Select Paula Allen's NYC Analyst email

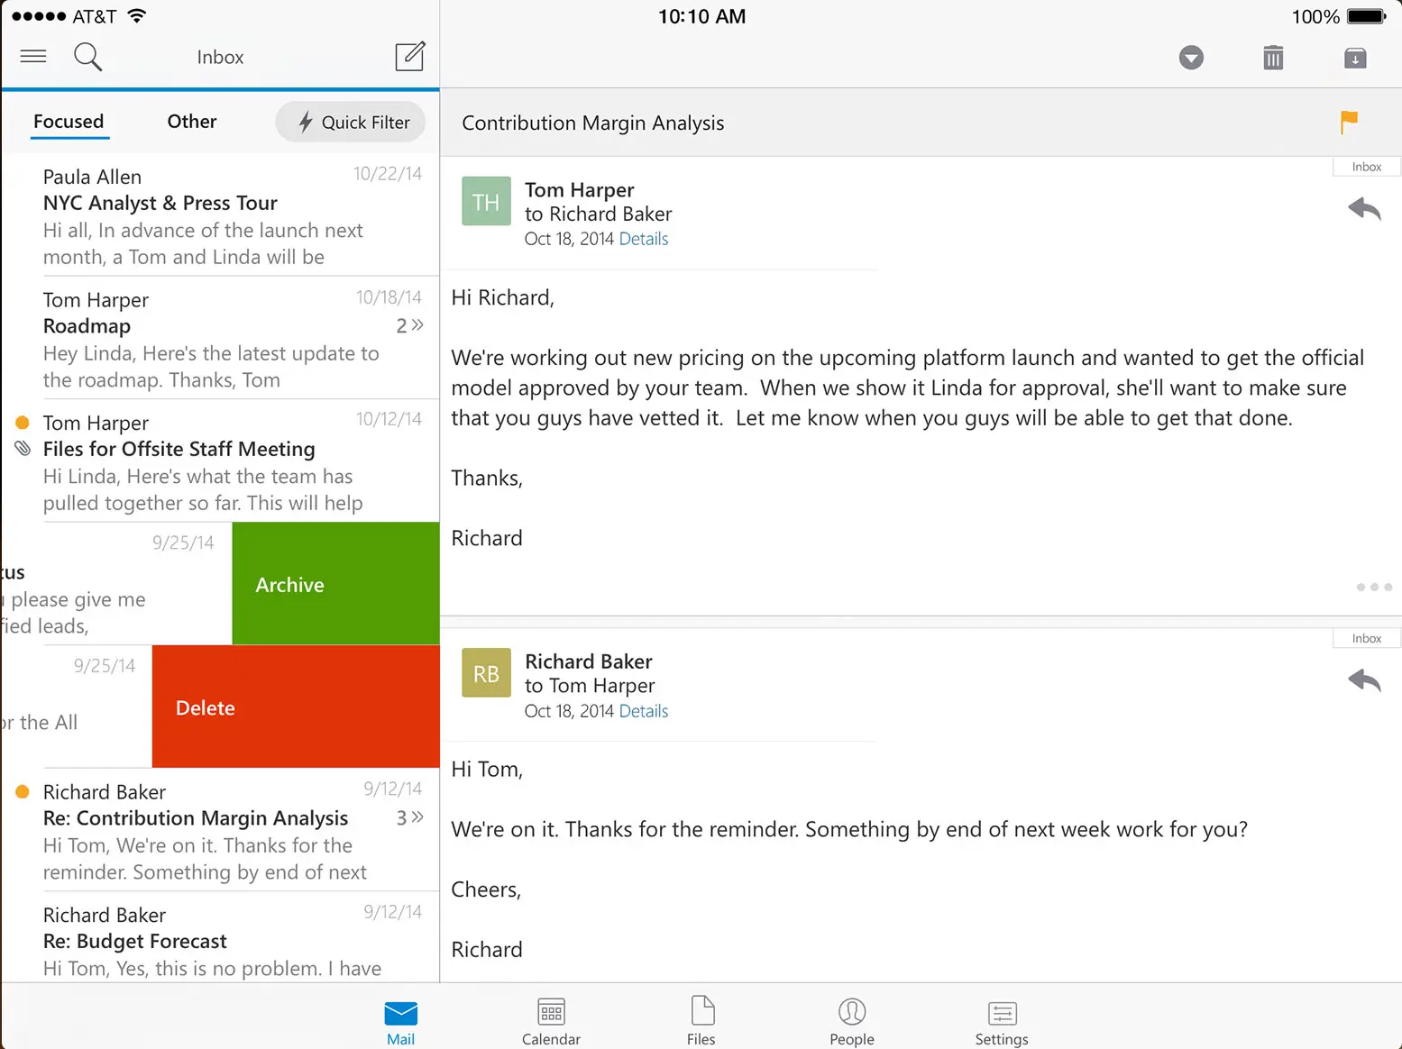(x=216, y=214)
